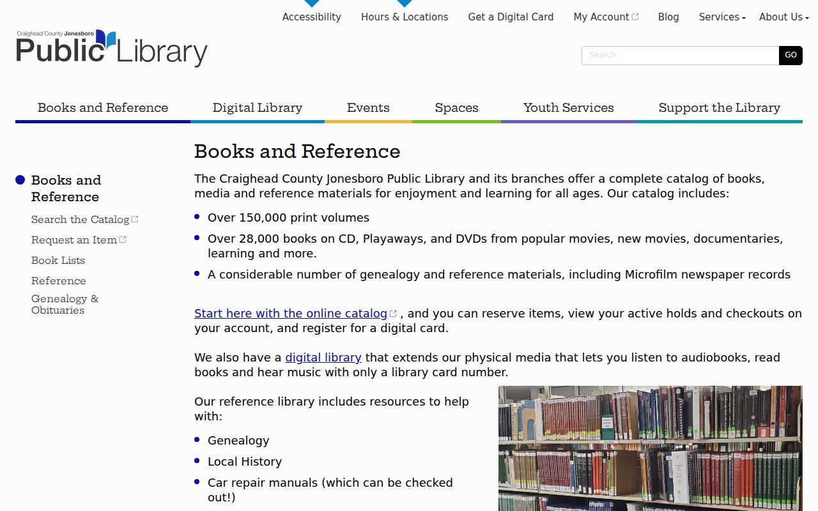Open Request an Item sidebar link
This screenshot has width=818, height=511.
[x=79, y=240]
